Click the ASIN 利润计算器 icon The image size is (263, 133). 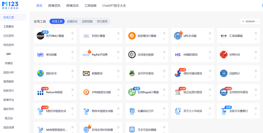point(86,36)
